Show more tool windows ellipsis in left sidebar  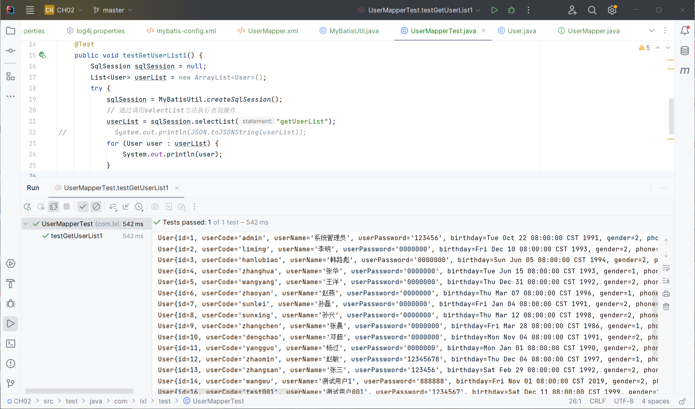(x=11, y=96)
